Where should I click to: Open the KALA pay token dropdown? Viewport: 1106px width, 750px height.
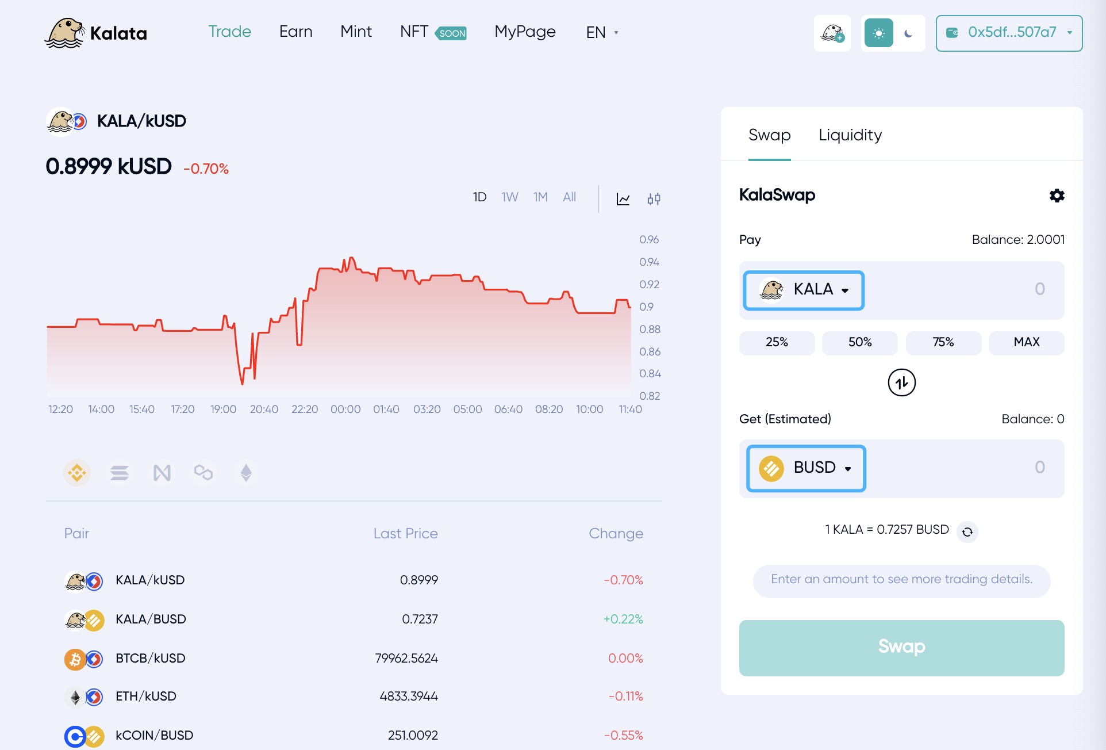click(x=804, y=290)
